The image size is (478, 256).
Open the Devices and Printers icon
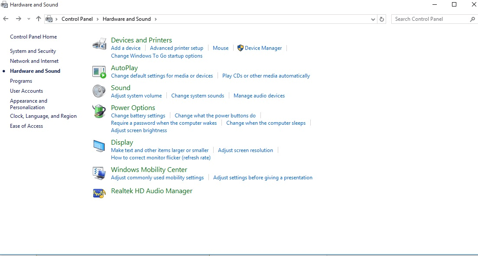(99, 44)
